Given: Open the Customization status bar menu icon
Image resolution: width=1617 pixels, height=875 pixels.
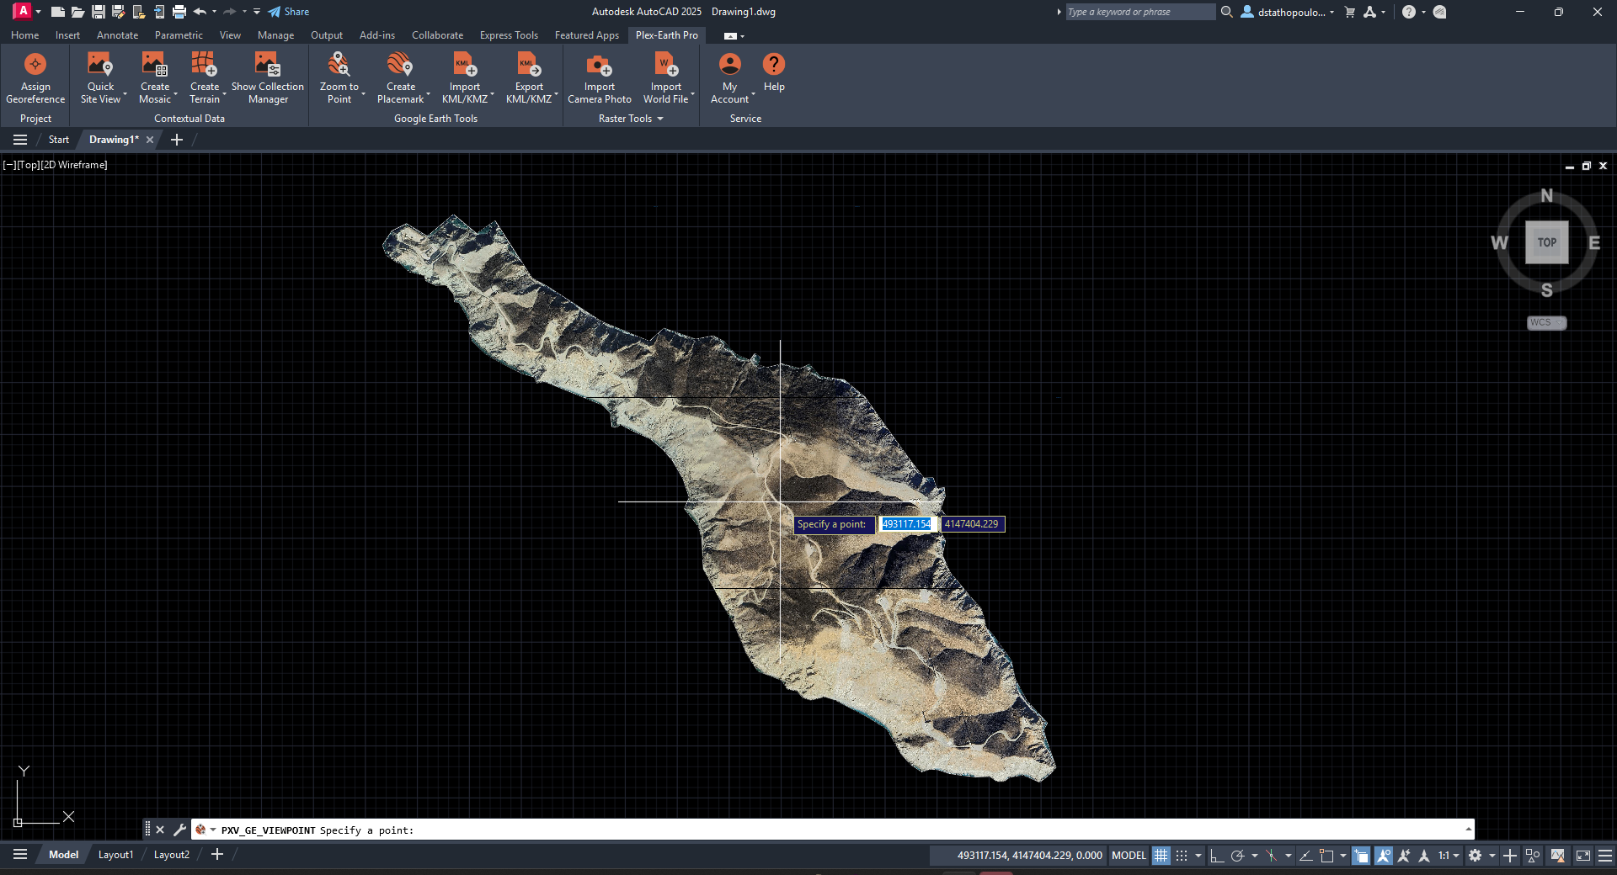Looking at the screenshot, I should click(x=1605, y=856).
